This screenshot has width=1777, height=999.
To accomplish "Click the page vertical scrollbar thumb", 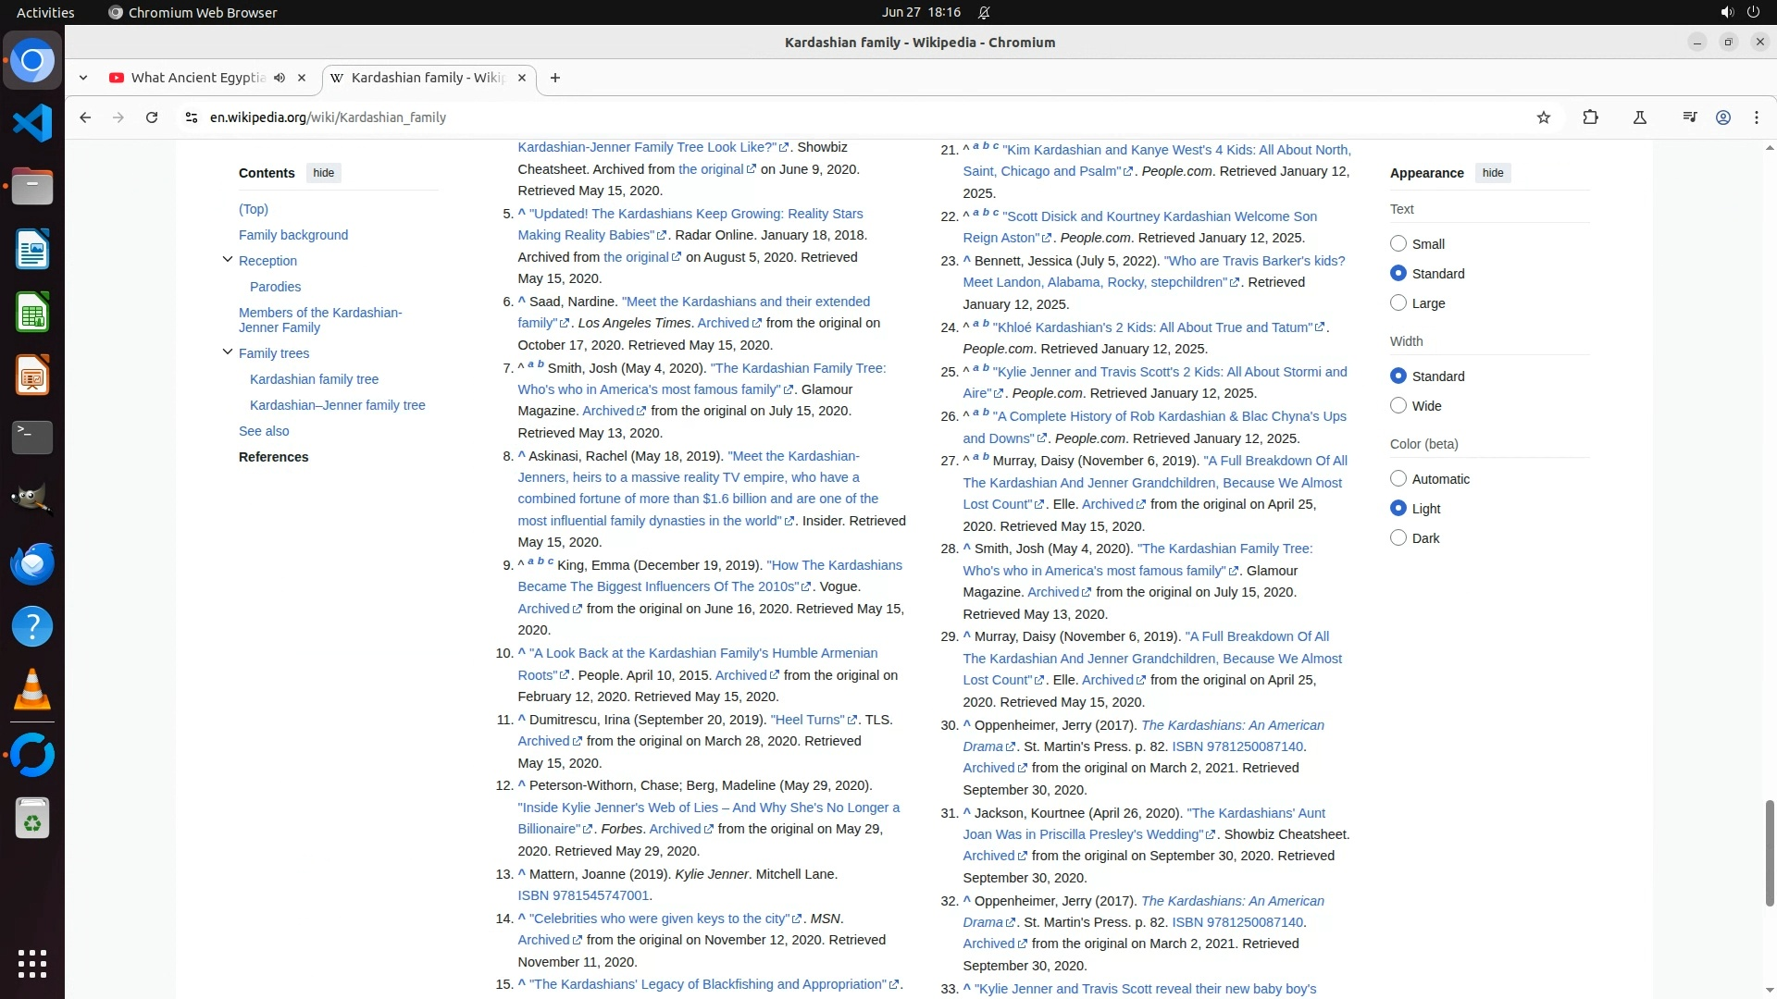I will 1769,851.
